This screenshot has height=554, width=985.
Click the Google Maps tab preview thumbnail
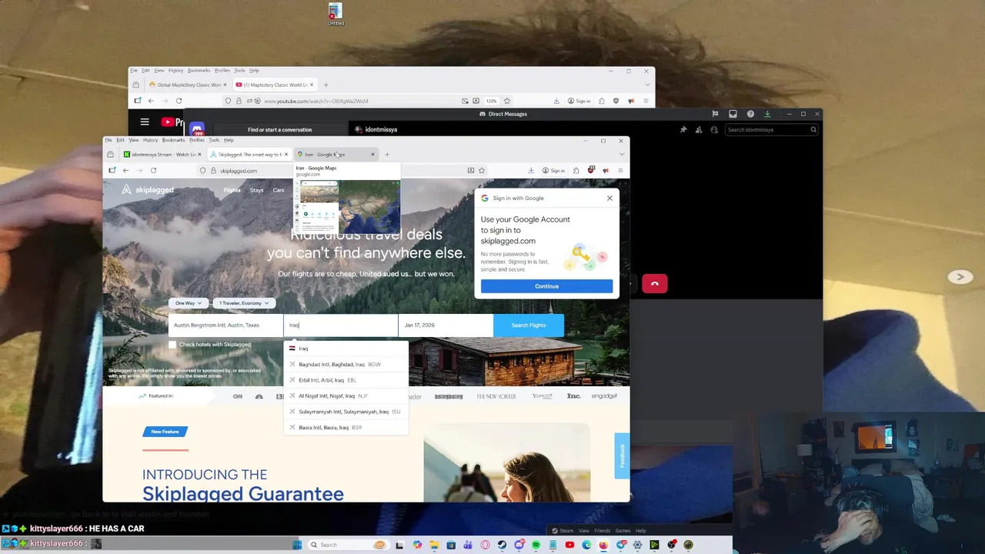347,207
